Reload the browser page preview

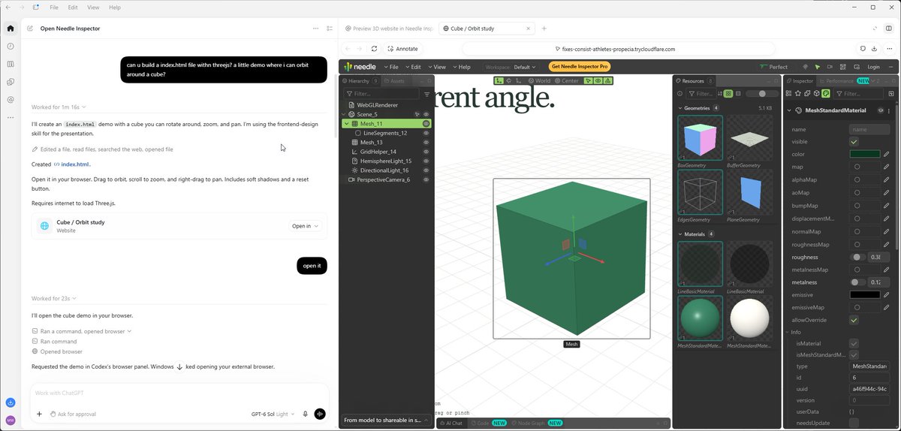click(375, 49)
